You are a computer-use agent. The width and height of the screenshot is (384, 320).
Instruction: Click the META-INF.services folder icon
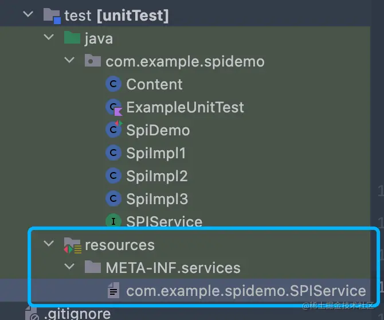point(93,268)
